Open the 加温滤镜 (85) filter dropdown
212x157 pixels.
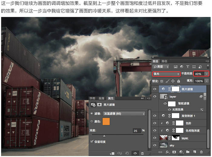point(124,114)
